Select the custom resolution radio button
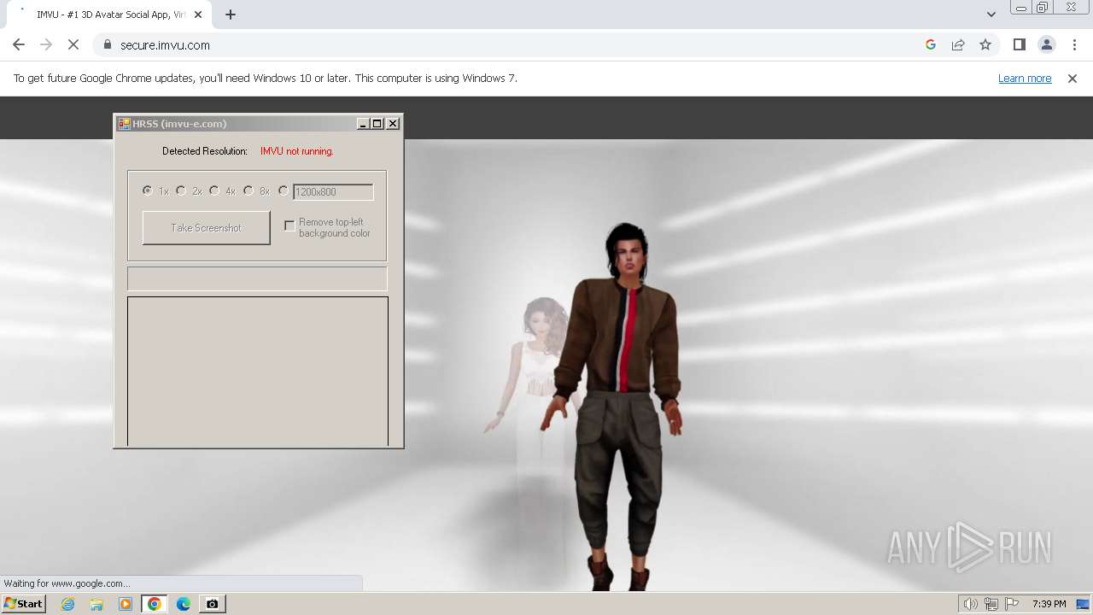This screenshot has width=1093, height=615. point(283,190)
